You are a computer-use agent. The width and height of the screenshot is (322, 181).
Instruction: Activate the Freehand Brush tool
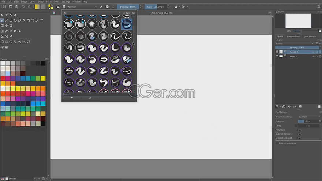(2, 20)
